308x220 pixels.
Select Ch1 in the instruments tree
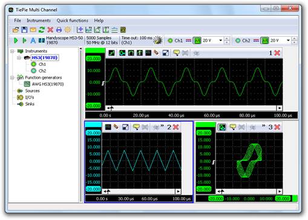click(x=42, y=64)
